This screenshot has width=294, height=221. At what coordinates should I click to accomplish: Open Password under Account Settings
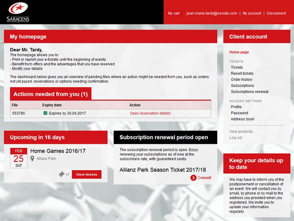(x=240, y=113)
